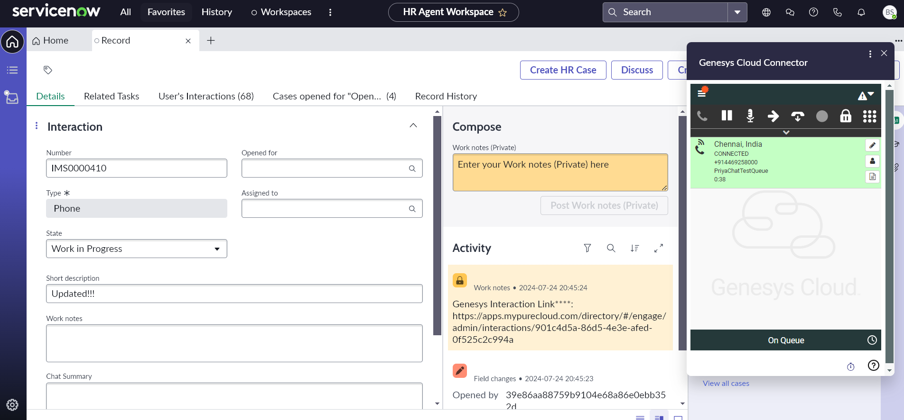Open the Favorites menu
904x420 pixels.
click(x=166, y=12)
